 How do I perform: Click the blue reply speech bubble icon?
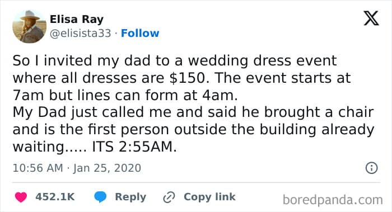(100, 197)
